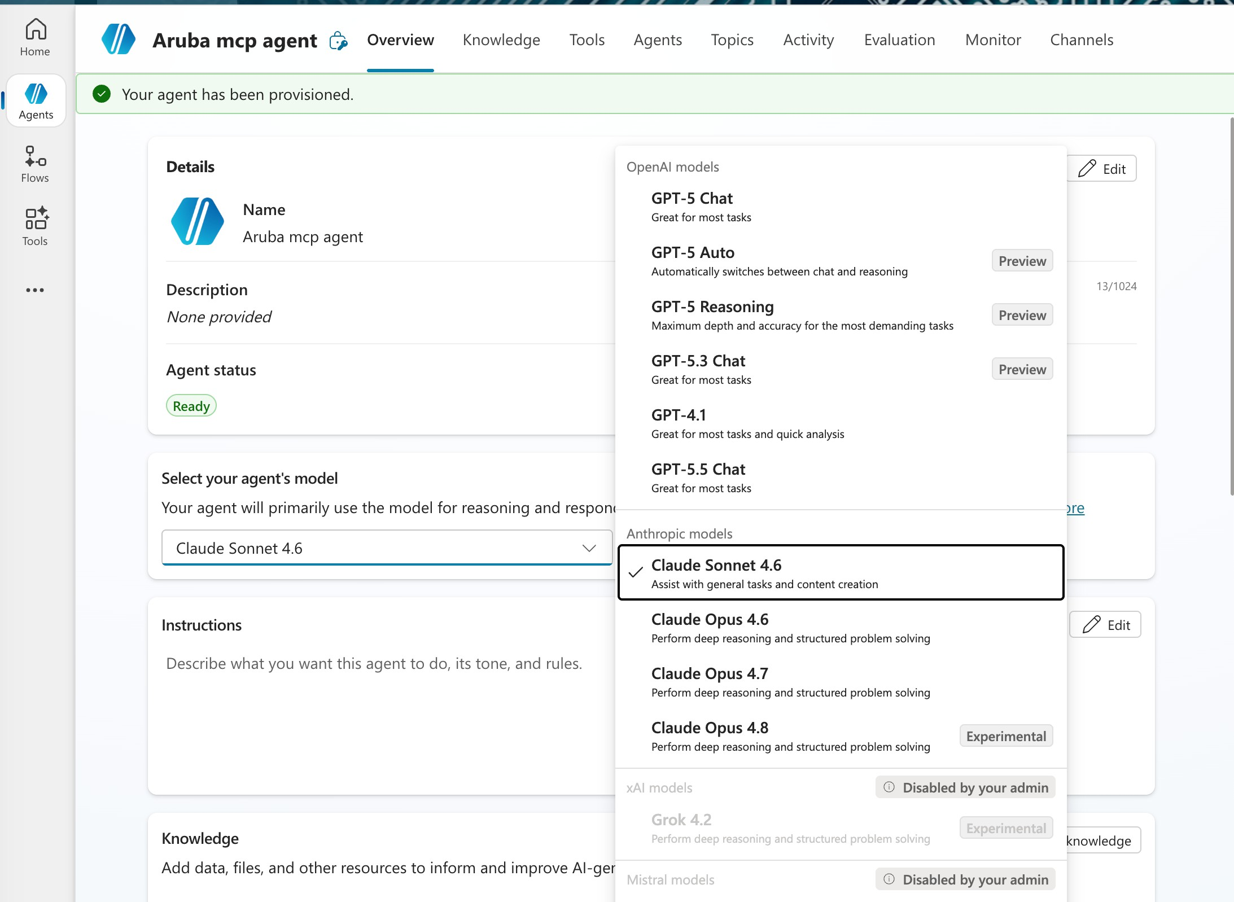Select the GPT-5 Chat model
Viewport: 1234px width, 902px height.
[x=841, y=207]
